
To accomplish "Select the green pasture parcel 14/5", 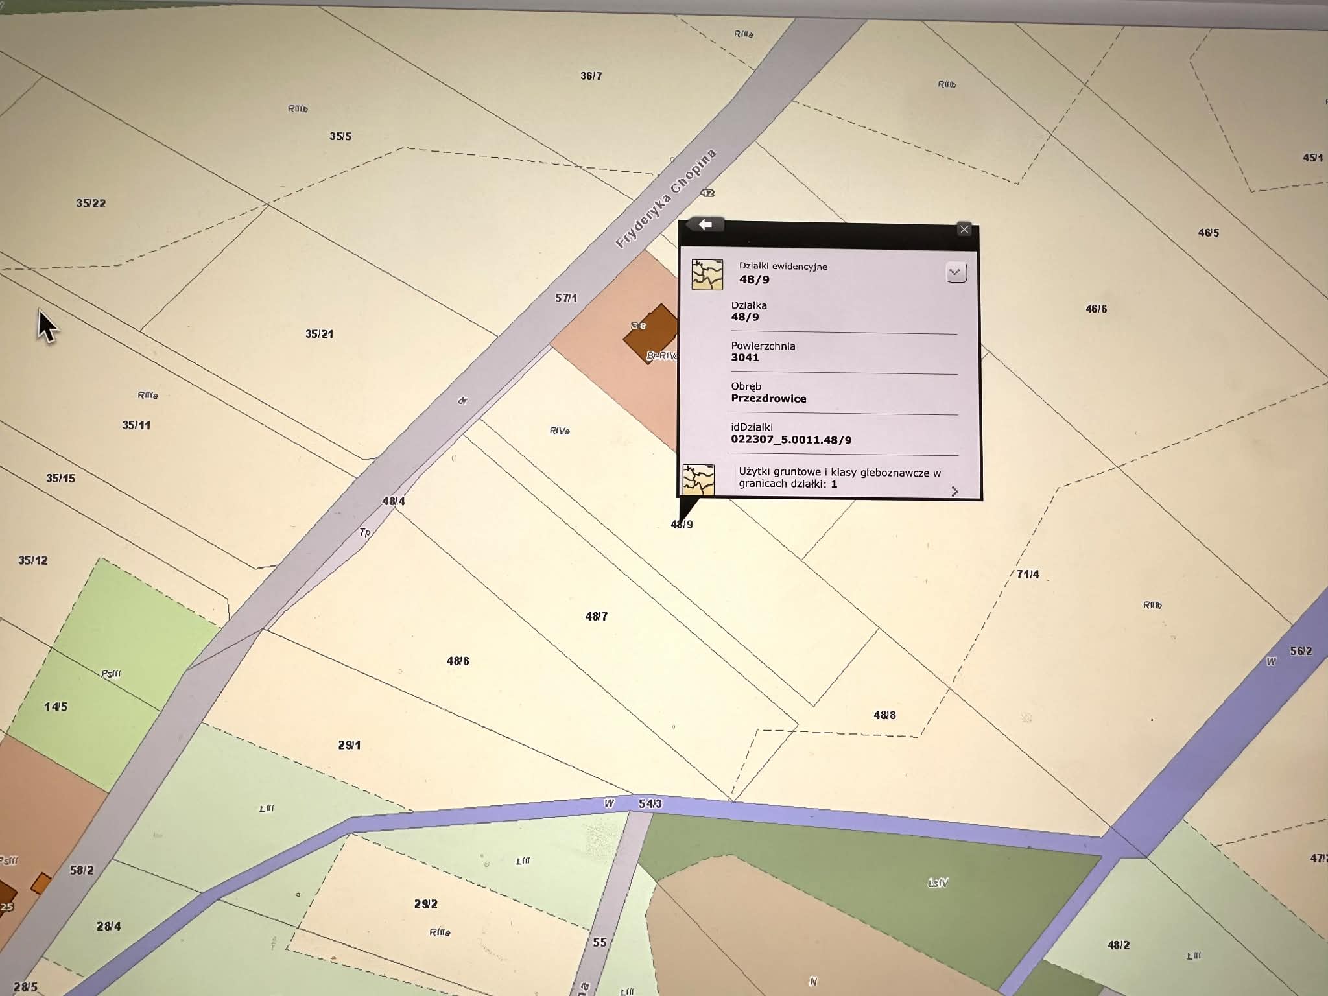I will [x=56, y=707].
